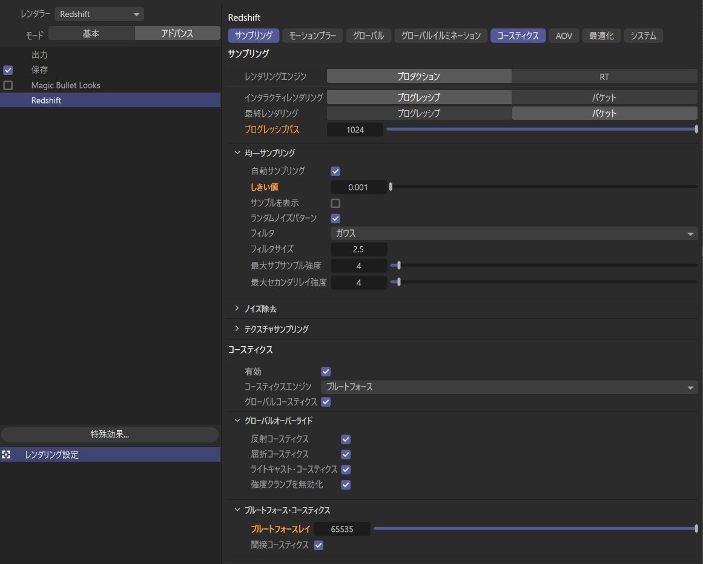Click the レンダリング設定 icon in bottom list

coord(6,454)
